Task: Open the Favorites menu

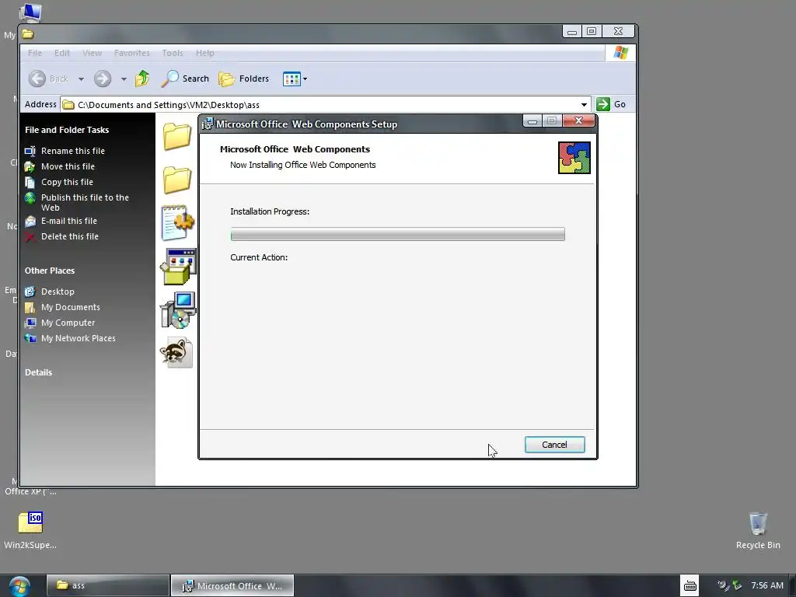Action: [132, 53]
